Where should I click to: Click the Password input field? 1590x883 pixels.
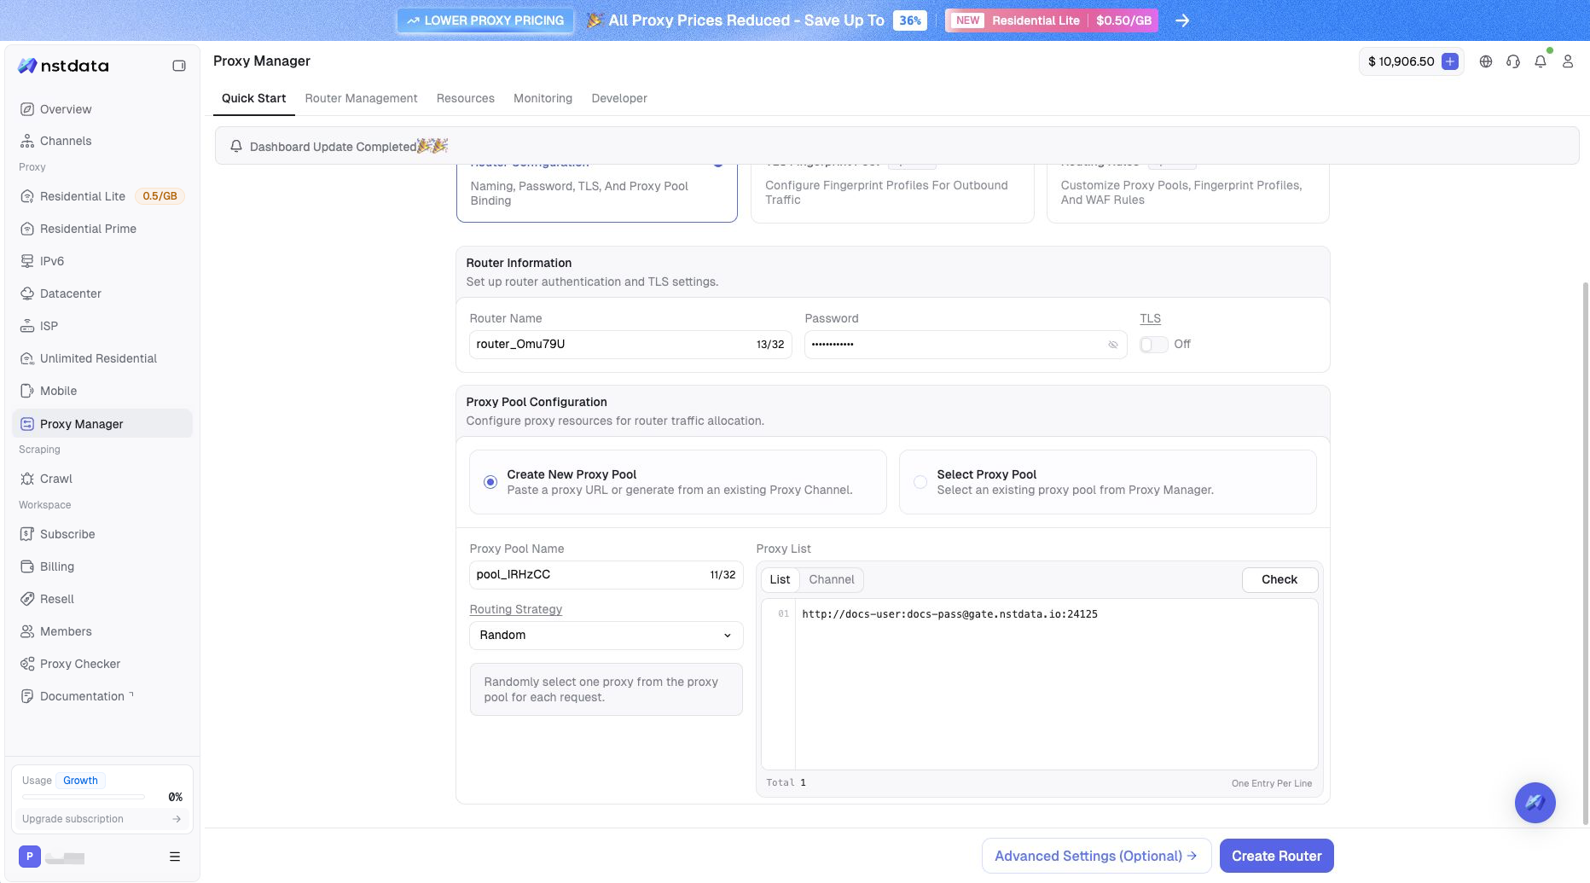point(966,345)
